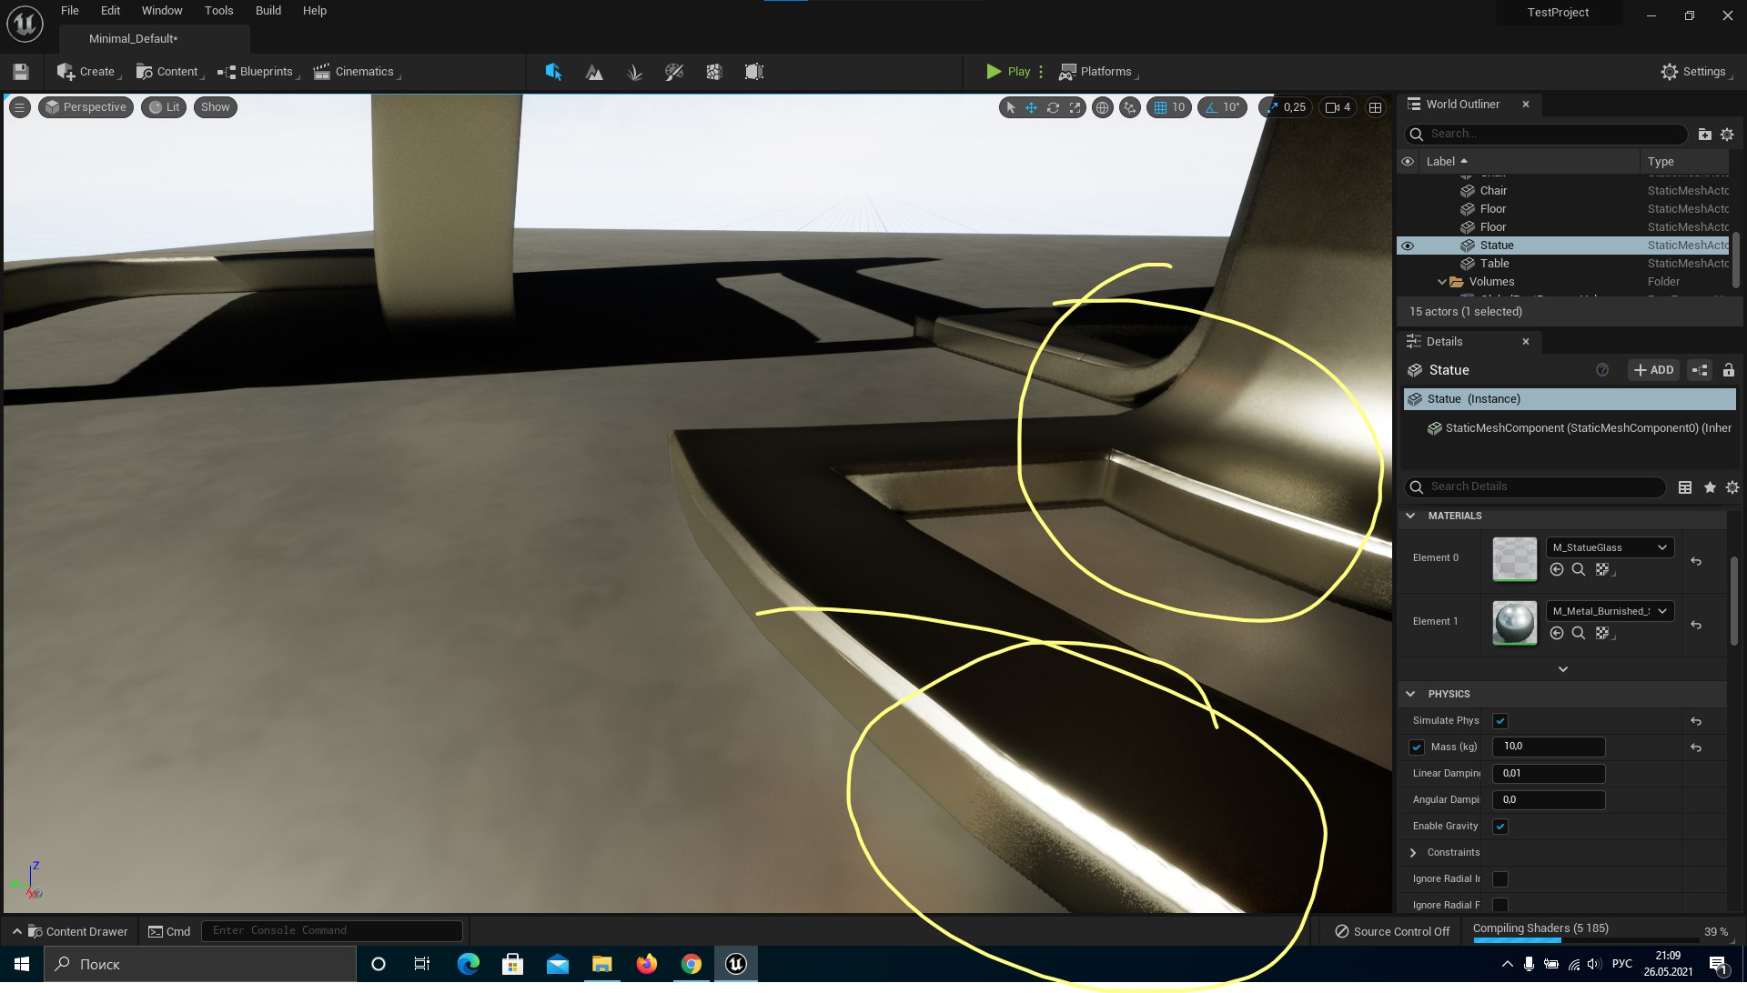Open Perspective viewport type dropdown

[x=86, y=107]
